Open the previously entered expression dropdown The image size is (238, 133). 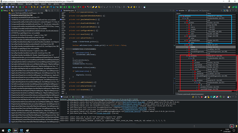(237, 94)
